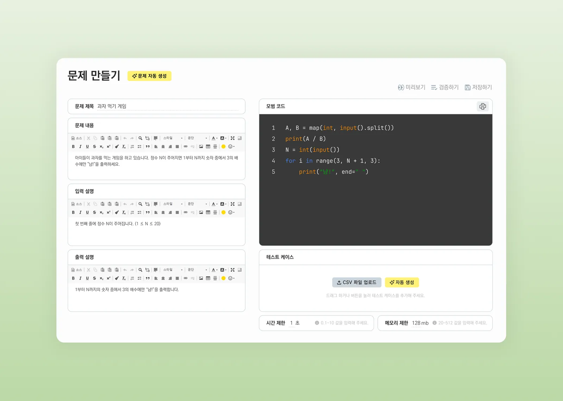Insert a table in 문제 내용 editor
563x401 pixels.
click(x=208, y=147)
